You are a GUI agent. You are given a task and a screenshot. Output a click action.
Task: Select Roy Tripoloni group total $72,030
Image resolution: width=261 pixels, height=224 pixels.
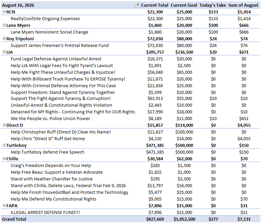tap(155, 39)
